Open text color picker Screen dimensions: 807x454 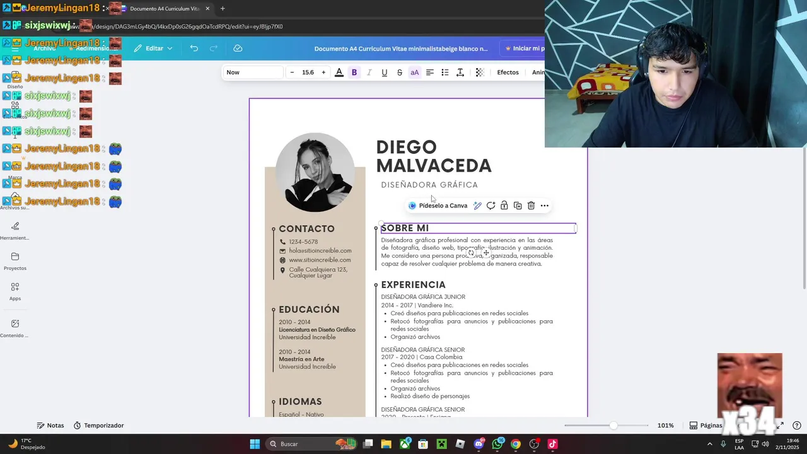click(x=339, y=73)
